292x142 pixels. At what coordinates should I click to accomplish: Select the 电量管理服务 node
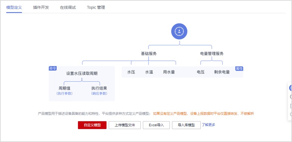(x=212, y=54)
